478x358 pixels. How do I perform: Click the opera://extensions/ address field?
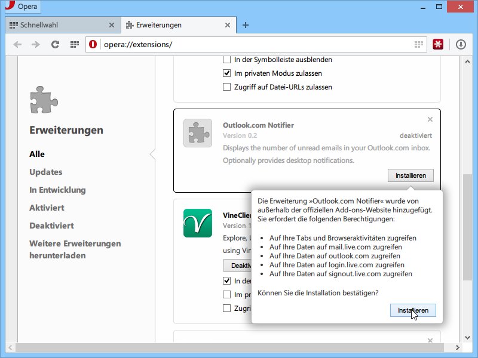coord(256,44)
